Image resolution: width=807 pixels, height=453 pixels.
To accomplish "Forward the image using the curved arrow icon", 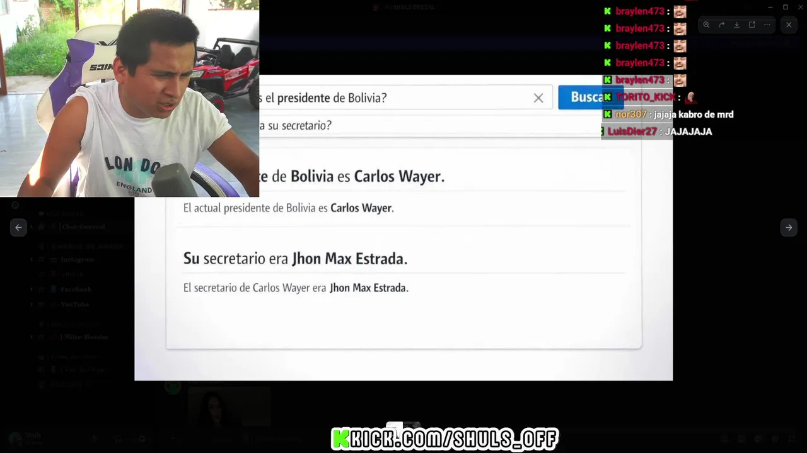I will (x=721, y=25).
